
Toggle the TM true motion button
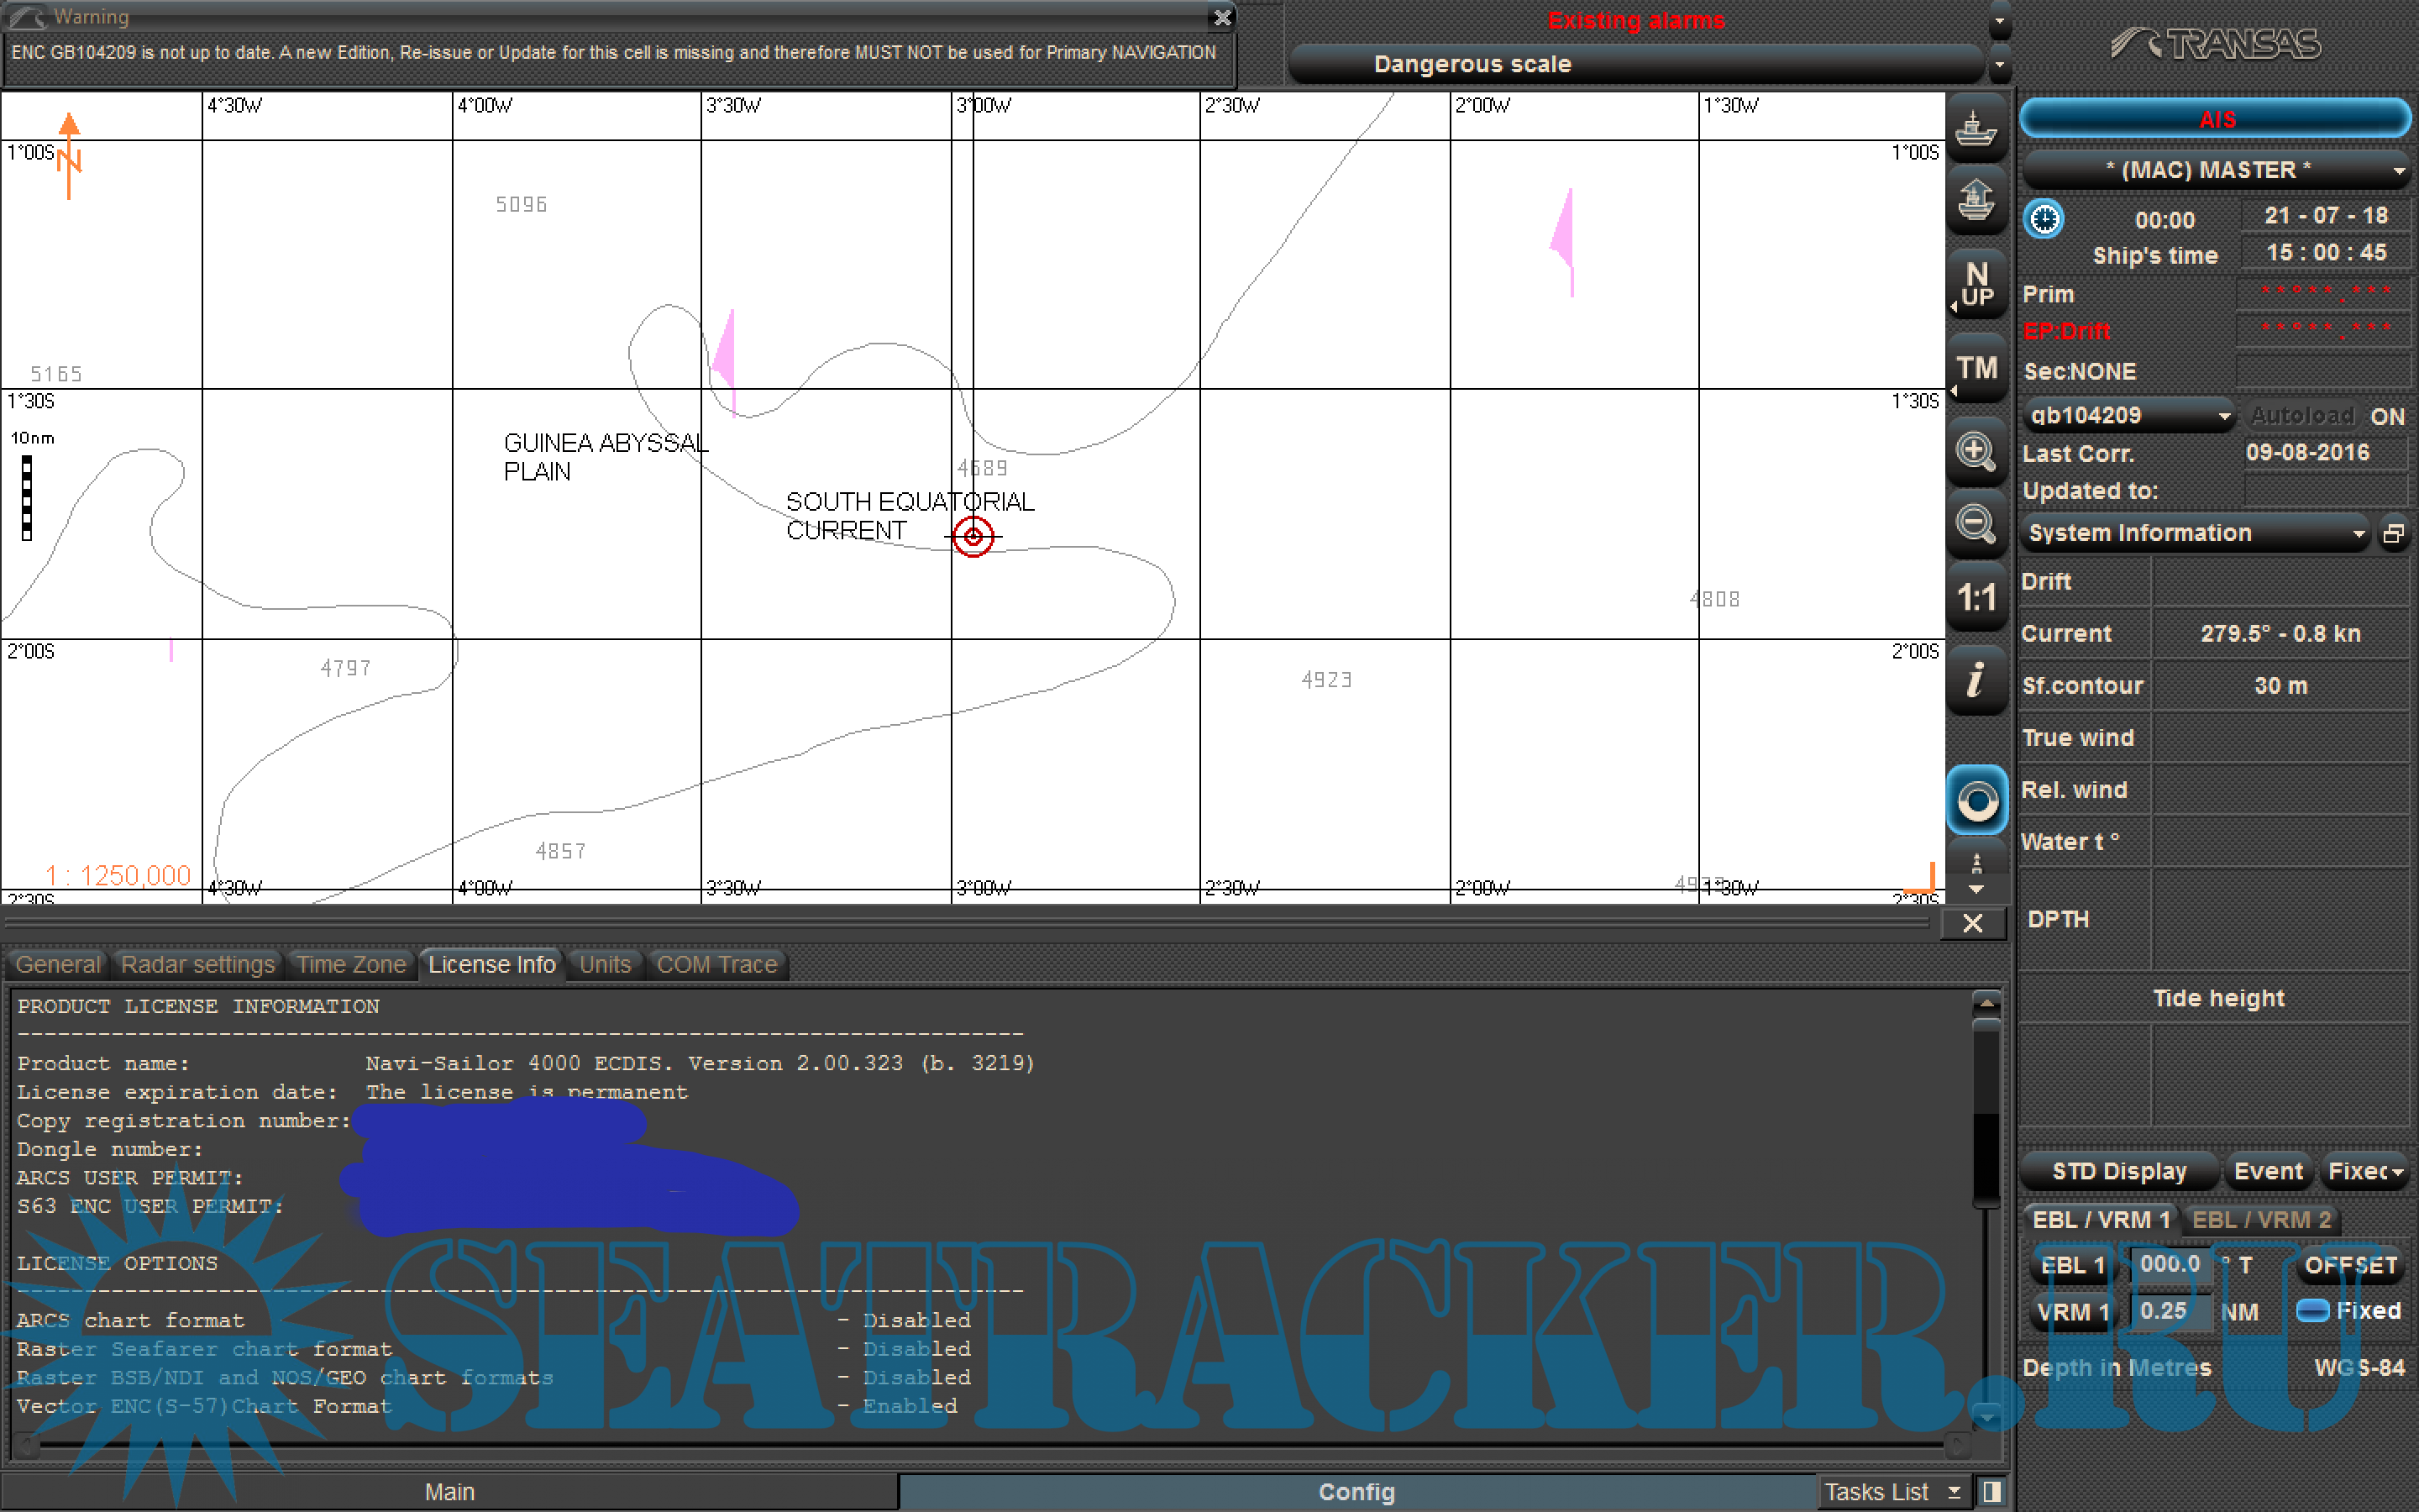pyautogui.click(x=1976, y=368)
